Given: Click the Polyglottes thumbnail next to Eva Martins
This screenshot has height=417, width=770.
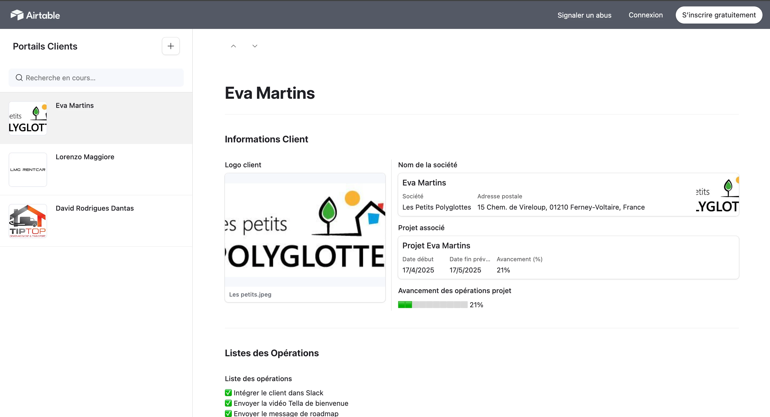Looking at the screenshot, I should click(28, 118).
